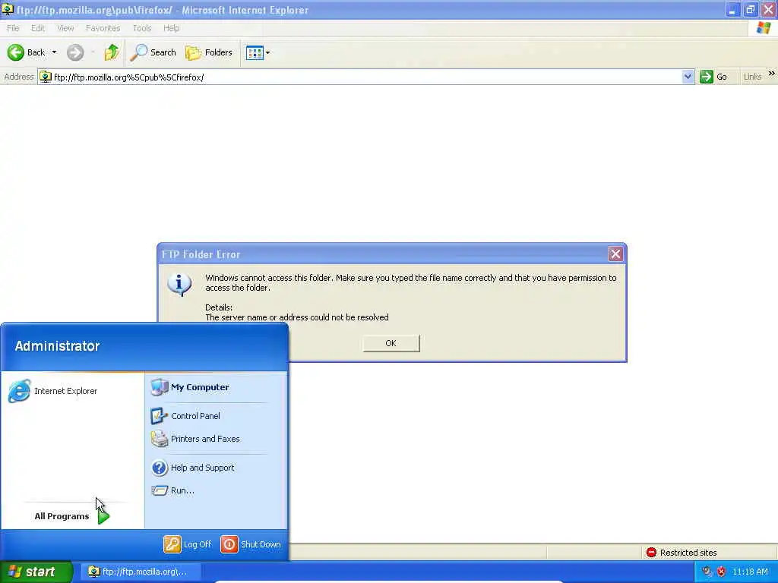778x583 pixels.
Task: Open the Back history dropdown arrow
Action: pyautogui.click(x=54, y=52)
